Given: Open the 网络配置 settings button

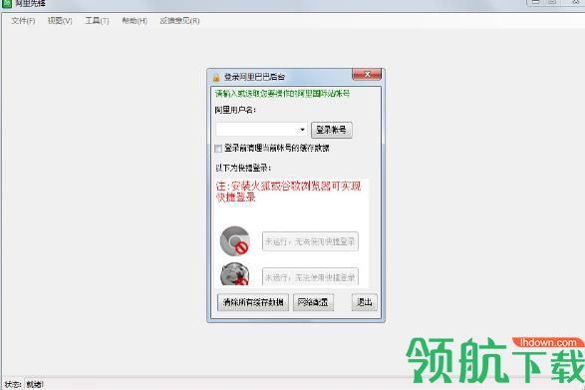Looking at the screenshot, I should click(313, 302).
